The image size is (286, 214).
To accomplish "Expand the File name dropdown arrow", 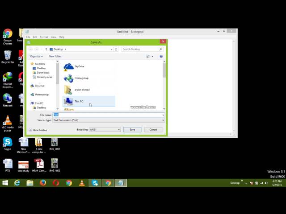I will pyautogui.click(x=163, y=115).
